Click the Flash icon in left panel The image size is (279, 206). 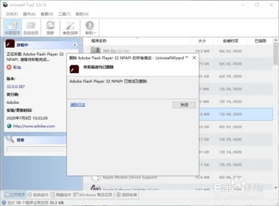[10, 44]
